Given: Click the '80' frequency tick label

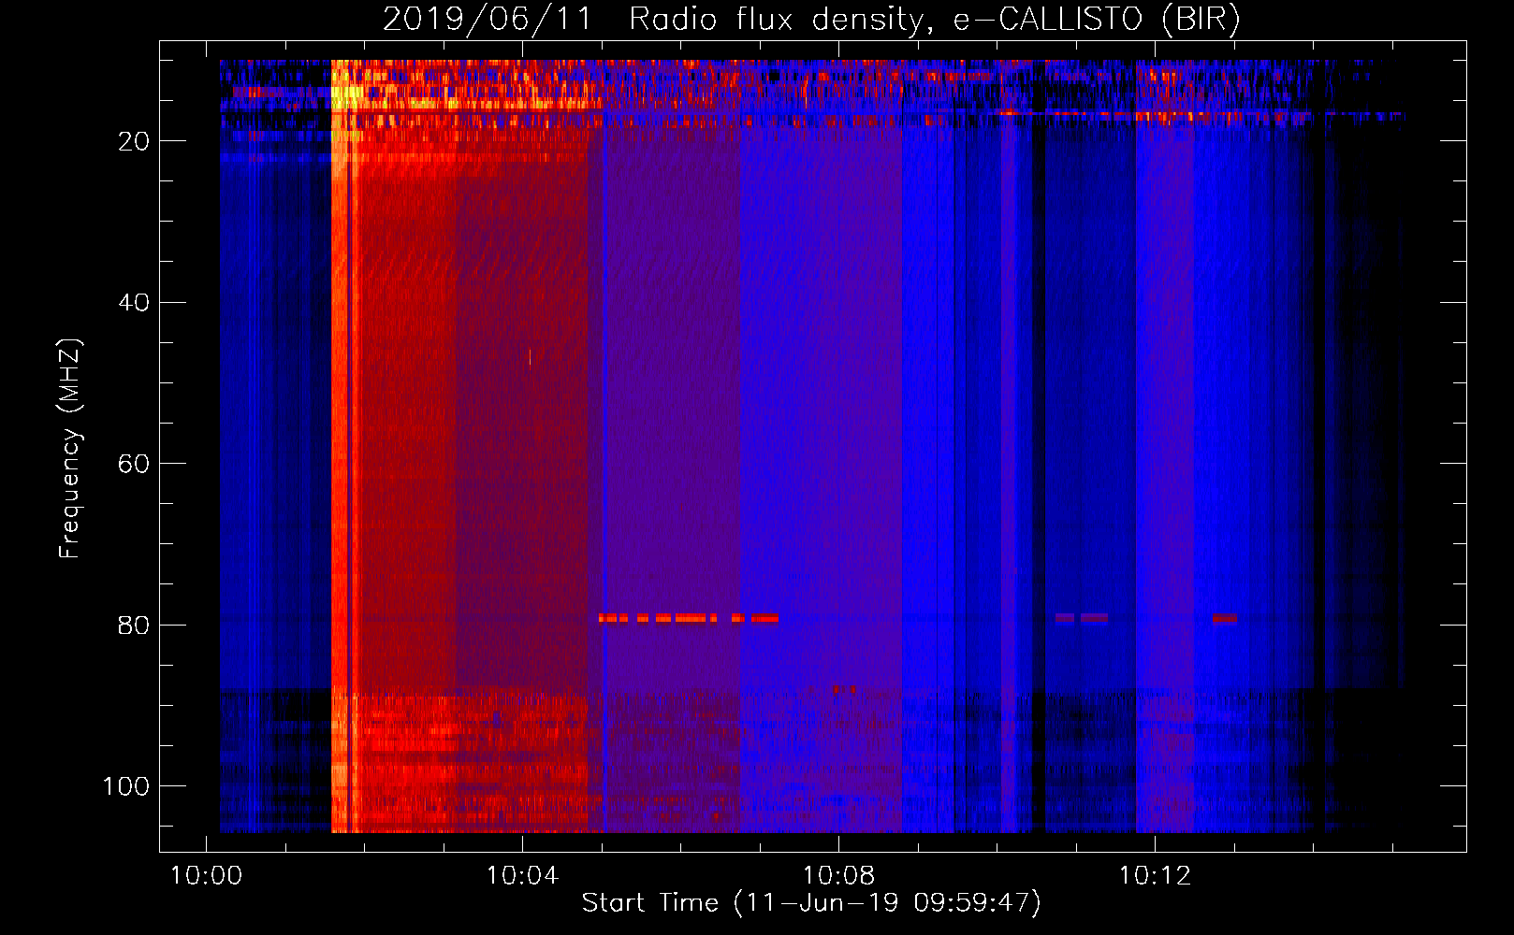Looking at the screenshot, I should tap(135, 626).
